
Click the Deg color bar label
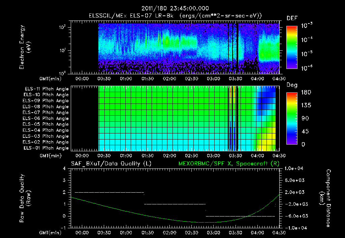292,85
